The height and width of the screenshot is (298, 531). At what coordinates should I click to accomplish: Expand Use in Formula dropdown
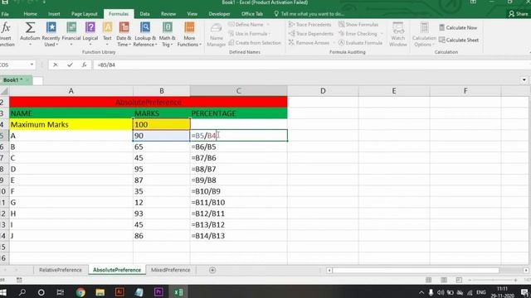tap(270, 34)
